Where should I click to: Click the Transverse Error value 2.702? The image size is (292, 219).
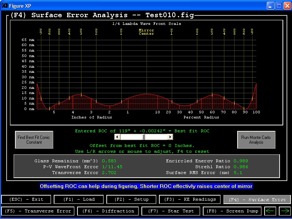109,173
